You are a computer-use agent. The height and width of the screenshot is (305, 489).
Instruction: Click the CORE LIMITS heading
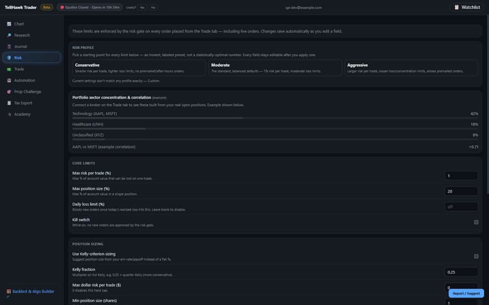(x=84, y=163)
